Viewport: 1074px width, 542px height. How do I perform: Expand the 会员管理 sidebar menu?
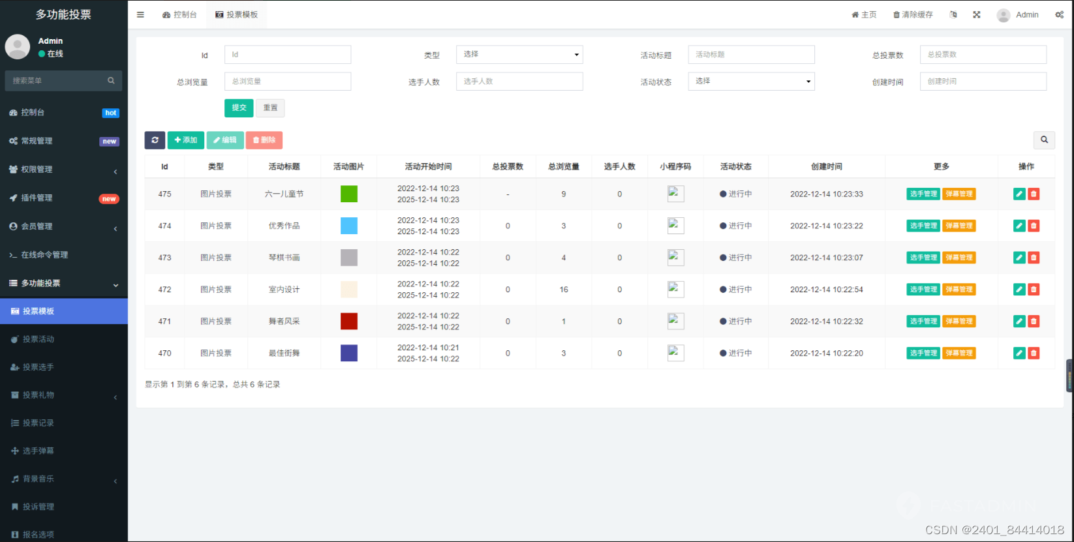click(x=64, y=226)
